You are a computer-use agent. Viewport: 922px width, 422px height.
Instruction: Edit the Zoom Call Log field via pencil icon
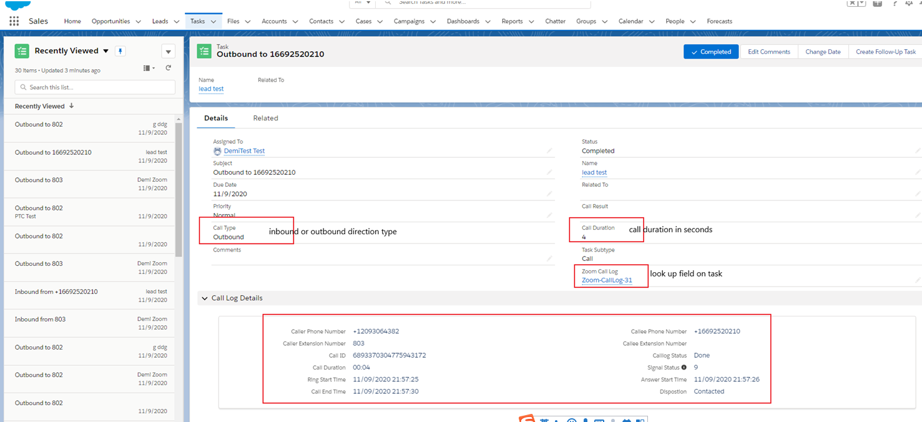click(918, 280)
